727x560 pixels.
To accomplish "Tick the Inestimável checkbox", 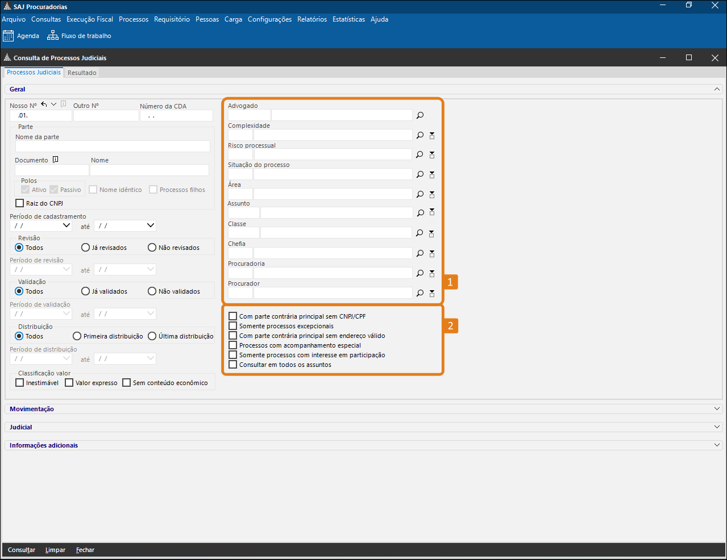I will (20, 383).
